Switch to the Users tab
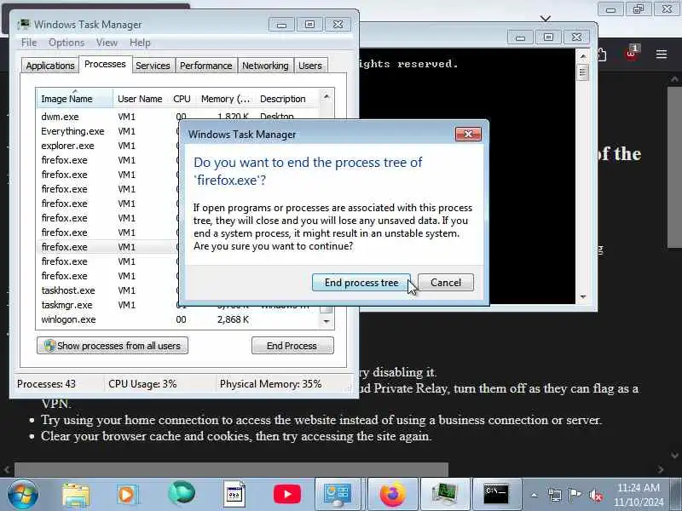This screenshot has height=511, width=682. (310, 66)
